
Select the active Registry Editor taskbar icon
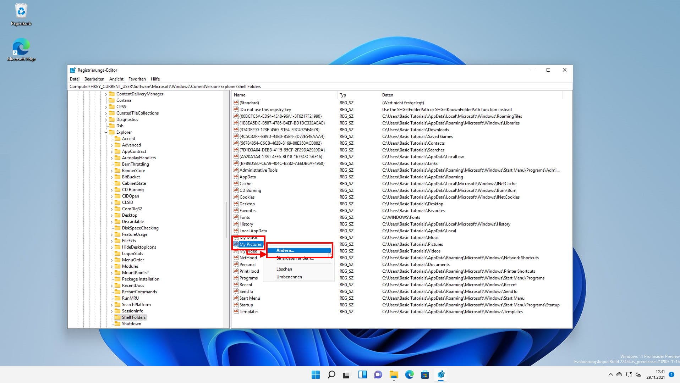tap(442, 374)
